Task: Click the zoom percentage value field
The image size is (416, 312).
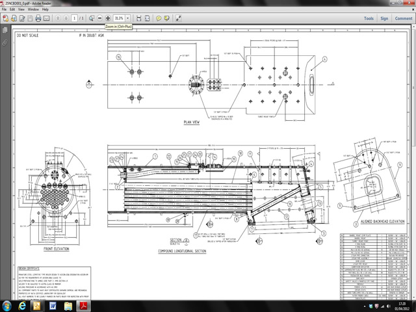Action: click(x=119, y=19)
